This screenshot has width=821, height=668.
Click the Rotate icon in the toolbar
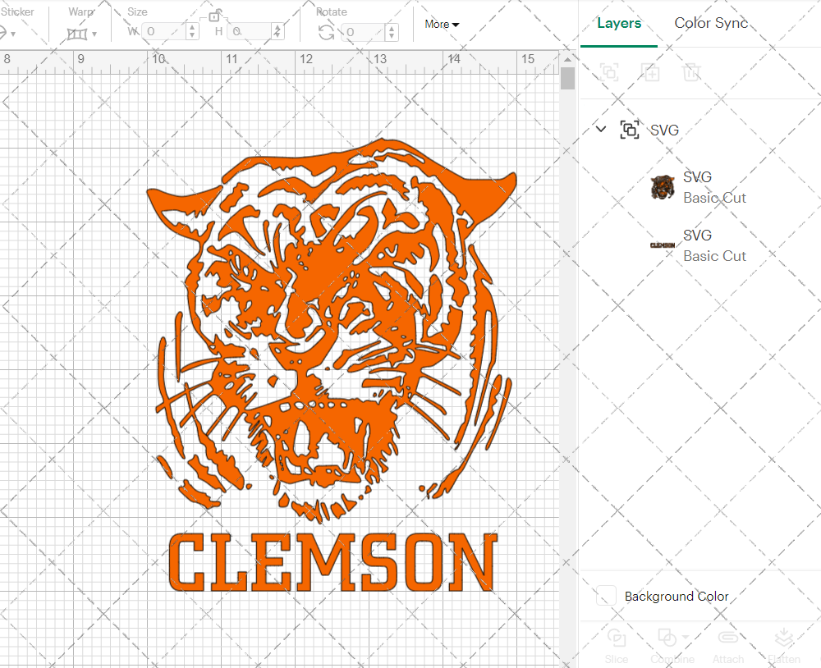[324, 31]
